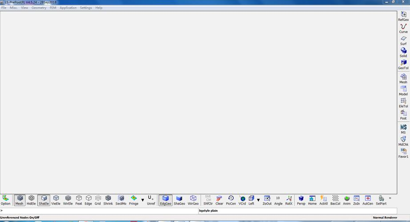
Task: Show Fringe color contour display
Action: tap(134, 200)
